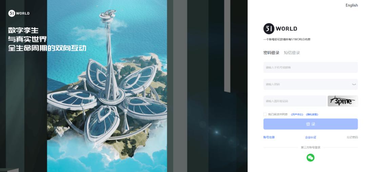Viewport: 366px width, 172px height.
Task: Check the agreement checkbox
Action: coord(265,114)
